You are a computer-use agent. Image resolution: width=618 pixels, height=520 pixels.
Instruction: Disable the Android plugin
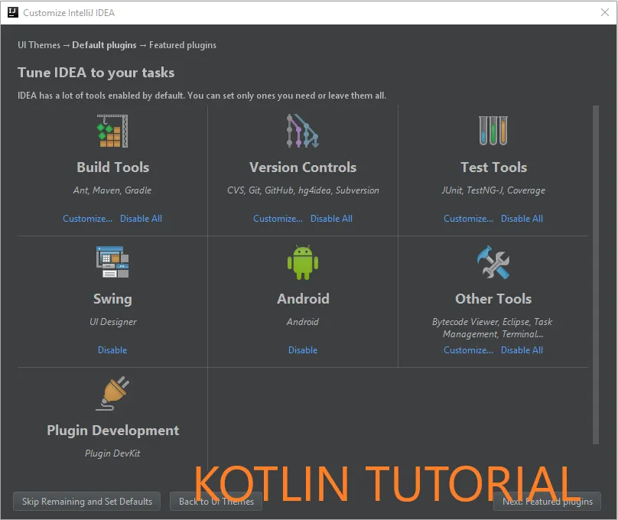pyautogui.click(x=303, y=349)
